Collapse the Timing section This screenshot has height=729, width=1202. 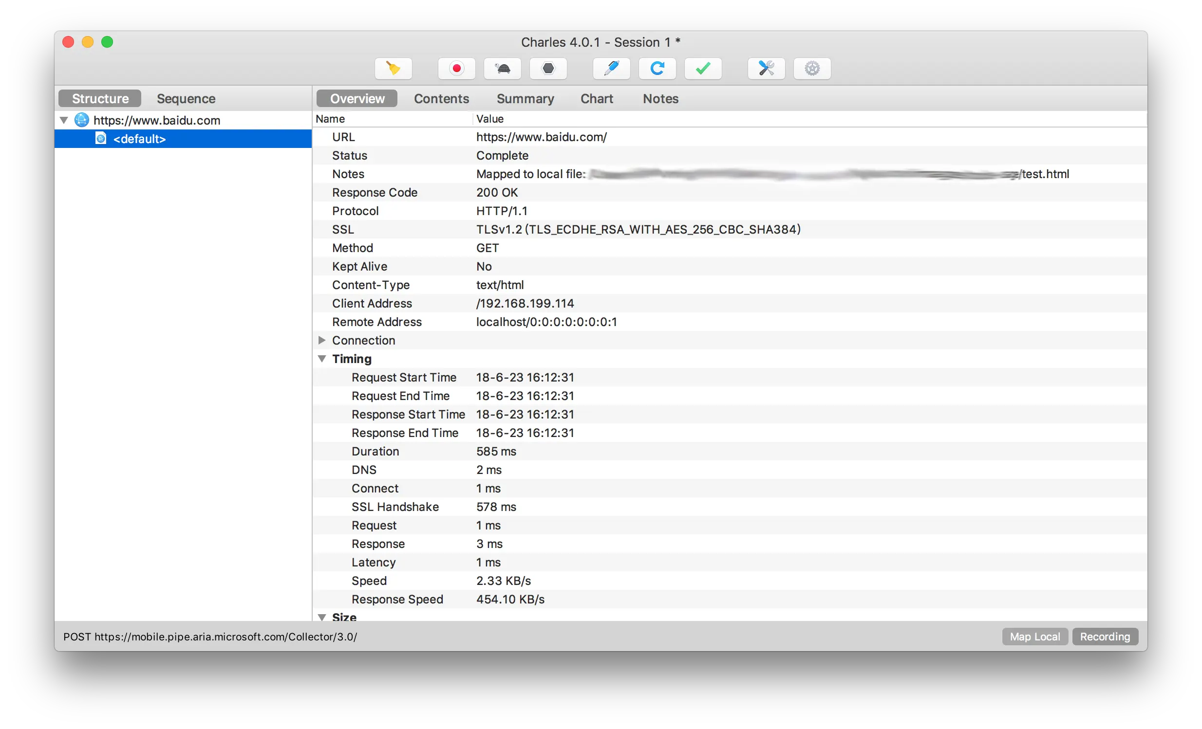click(321, 359)
